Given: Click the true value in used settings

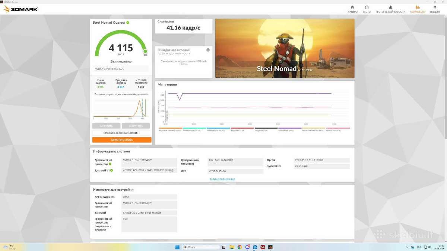Looking at the screenshot, I should pos(149,224).
